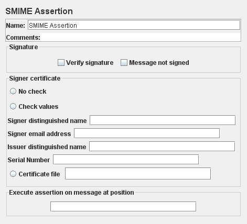The width and height of the screenshot is (247, 224).
Task: Click into the Name text field
Action: (x=134, y=25)
